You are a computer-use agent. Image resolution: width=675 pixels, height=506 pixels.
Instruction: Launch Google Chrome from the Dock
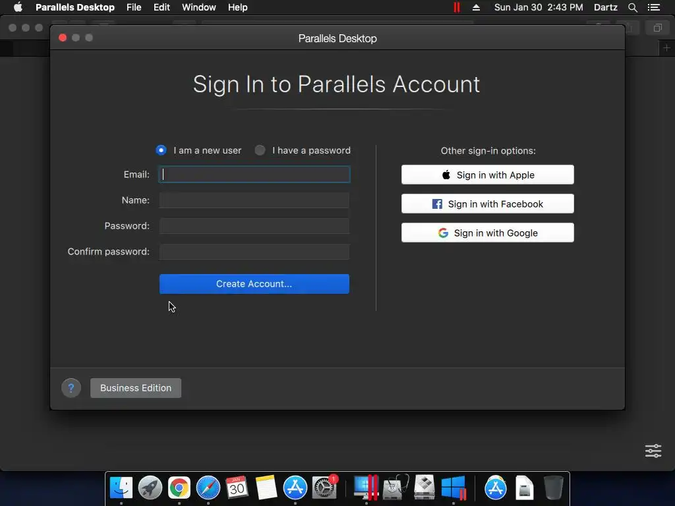(x=179, y=488)
